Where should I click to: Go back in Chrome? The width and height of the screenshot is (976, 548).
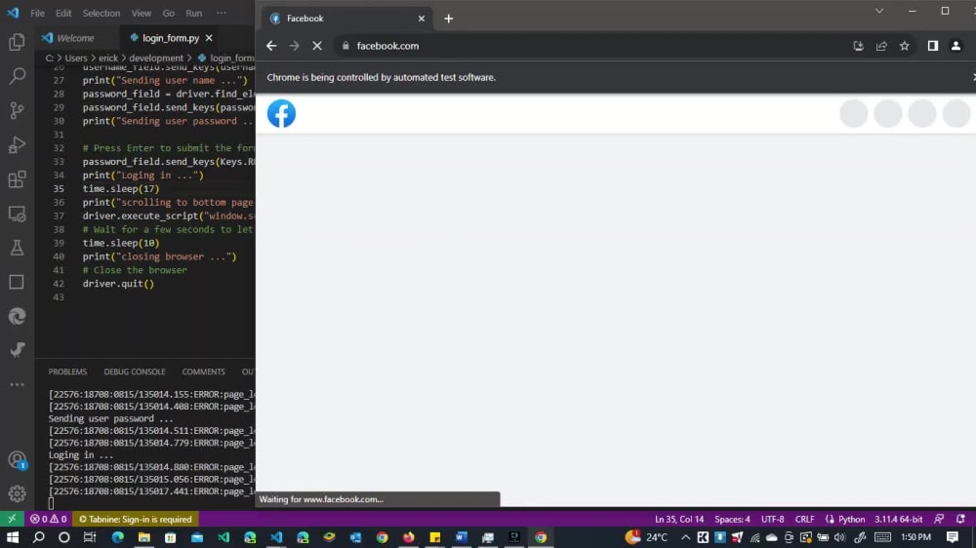tap(271, 46)
